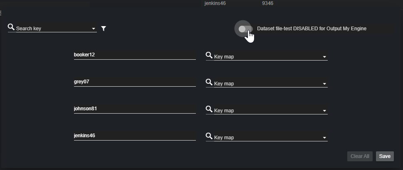Select the jenkins46 text field
The height and width of the screenshot is (170, 403).
point(134,136)
